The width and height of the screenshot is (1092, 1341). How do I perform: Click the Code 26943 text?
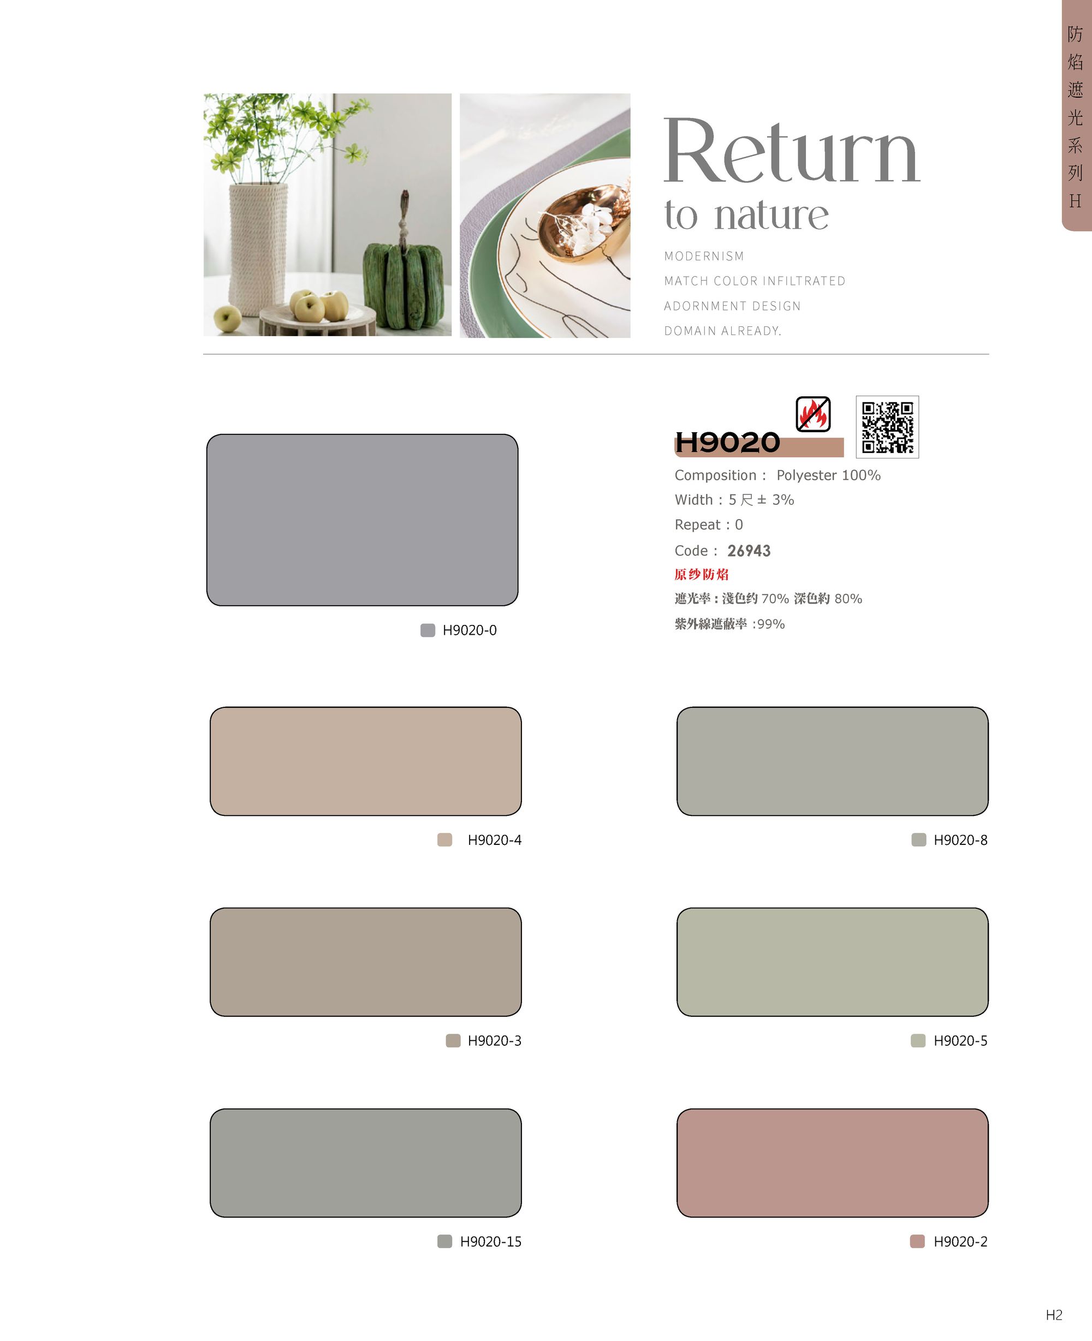click(x=722, y=551)
